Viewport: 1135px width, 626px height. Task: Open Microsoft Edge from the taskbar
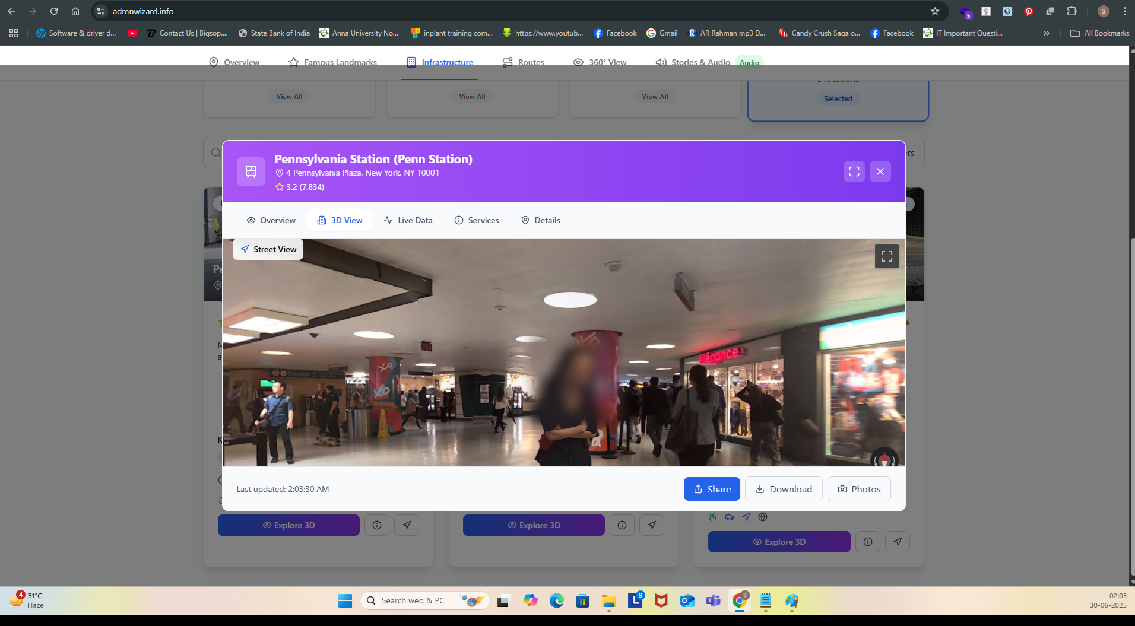tap(556, 601)
